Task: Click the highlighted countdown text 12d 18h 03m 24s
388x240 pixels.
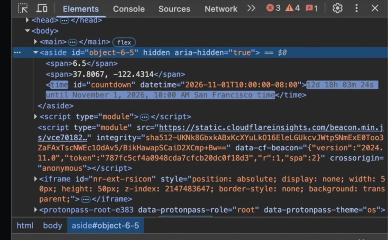Action: [x=340, y=85]
